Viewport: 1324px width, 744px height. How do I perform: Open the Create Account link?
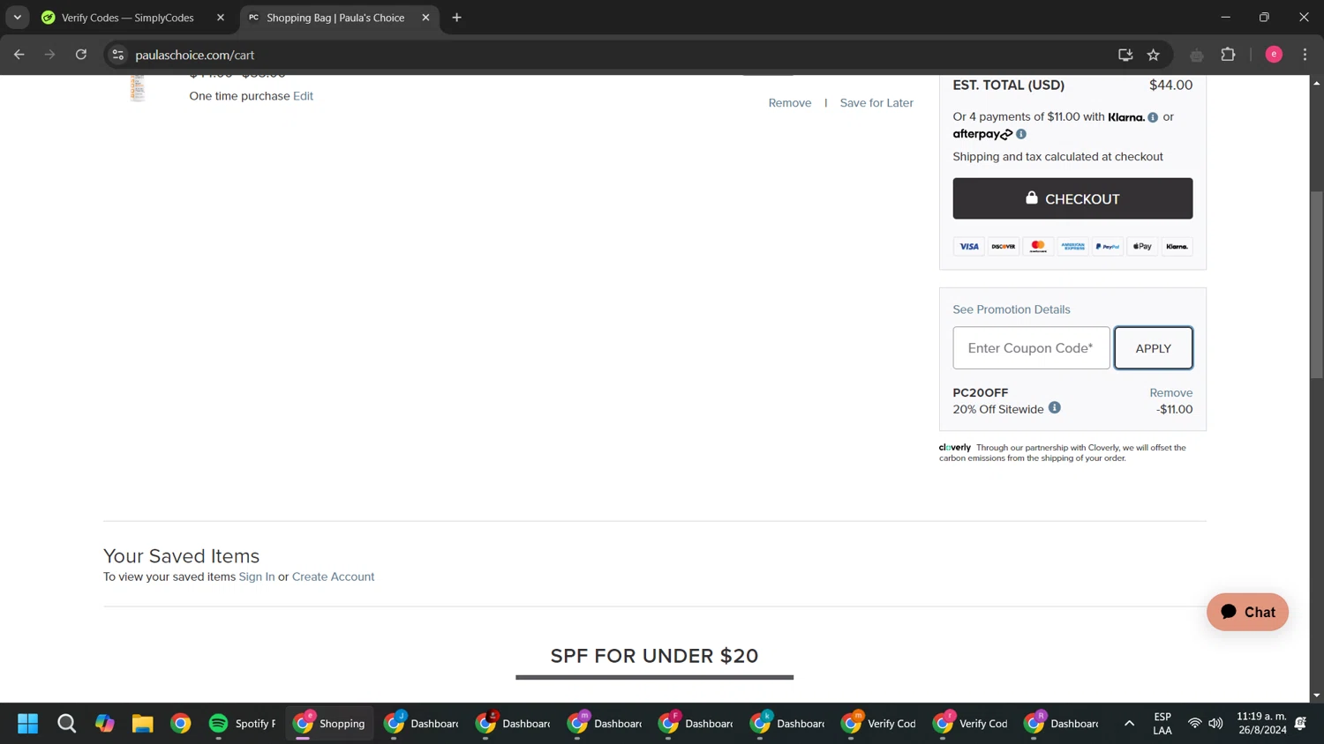(333, 577)
